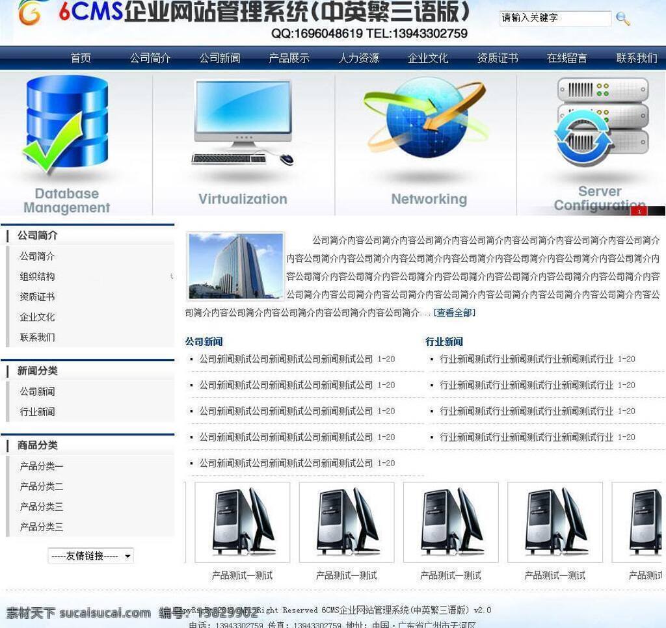
Task: Open 联系我们 in the top navigation bar
Action: (636, 58)
